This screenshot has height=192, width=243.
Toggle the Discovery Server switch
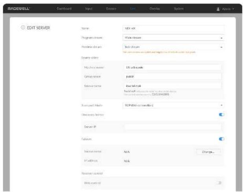click(x=221, y=115)
